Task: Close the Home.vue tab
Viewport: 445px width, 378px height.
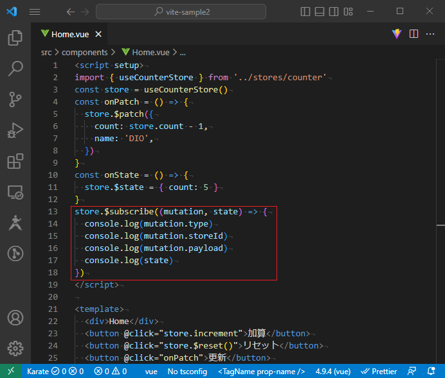Action: 98,34
